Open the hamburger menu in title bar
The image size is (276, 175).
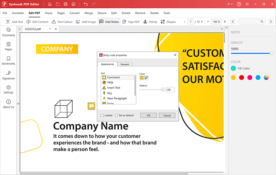(x=247, y=4)
